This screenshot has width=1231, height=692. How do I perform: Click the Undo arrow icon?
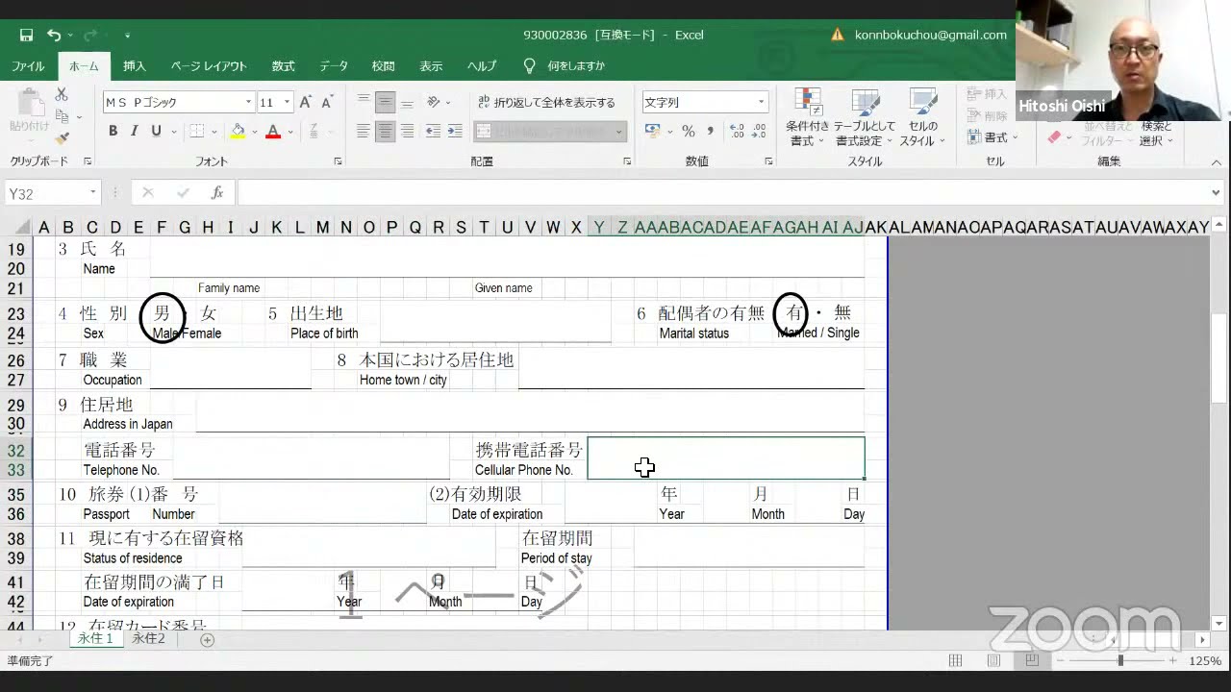54,35
